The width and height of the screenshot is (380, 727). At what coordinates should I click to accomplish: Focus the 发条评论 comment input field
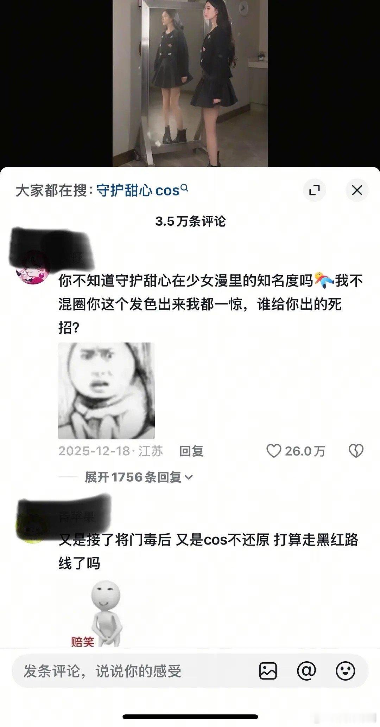click(x=134, y=671)
